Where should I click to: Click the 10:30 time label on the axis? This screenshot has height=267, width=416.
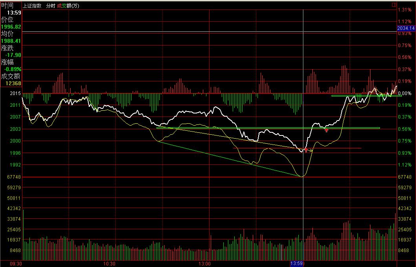109,263
